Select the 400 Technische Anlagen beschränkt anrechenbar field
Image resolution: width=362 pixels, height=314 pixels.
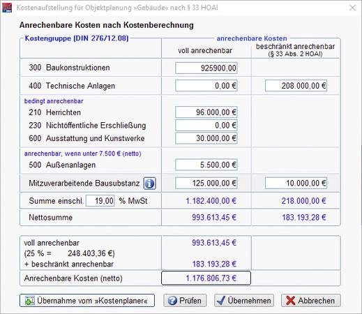tap(296, 86)
